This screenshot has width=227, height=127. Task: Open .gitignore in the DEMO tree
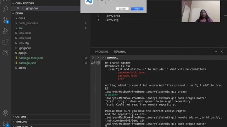25,48
